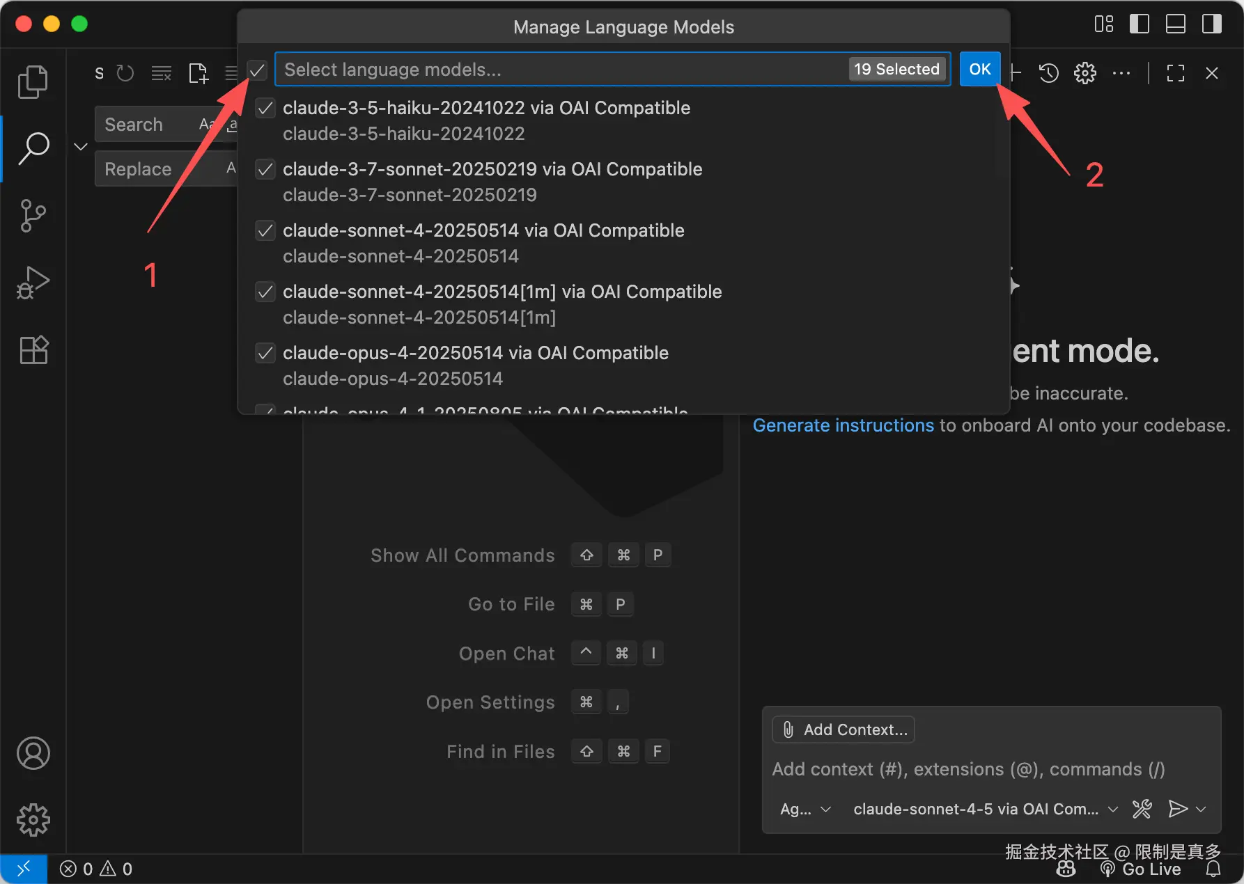This screenshot has width=1244, height=884.
Task: Close the chat panel
Action: coord(1212,73)
